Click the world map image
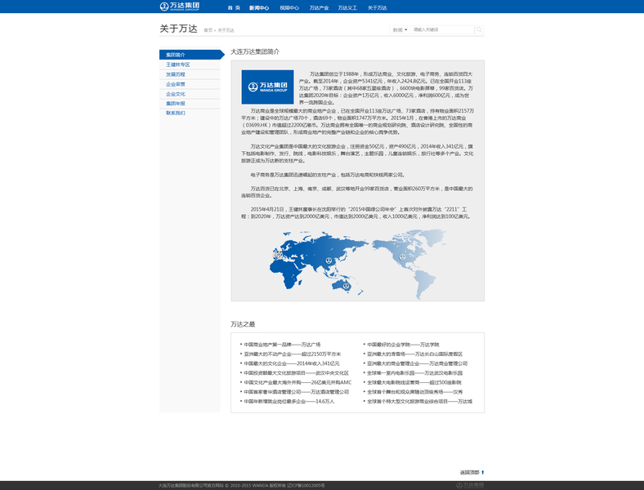Image resolution: width=644 pixels, height=490 pixels. [358, 264]
